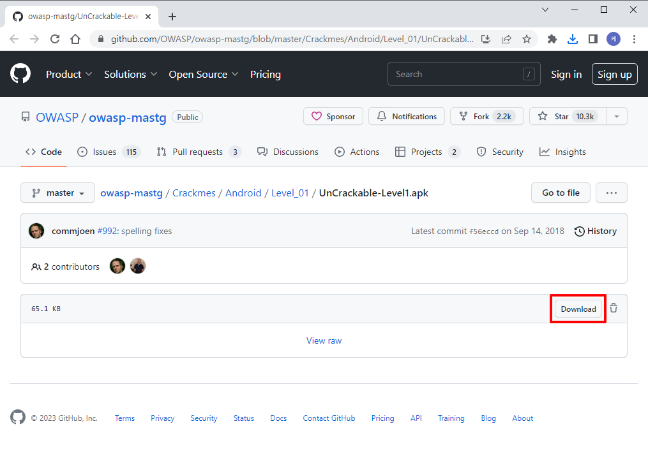The width and height of the screenshot is (648, 461).
Task: Expand the Star lists dropdown arrow
Action: (x=617, y=117)
